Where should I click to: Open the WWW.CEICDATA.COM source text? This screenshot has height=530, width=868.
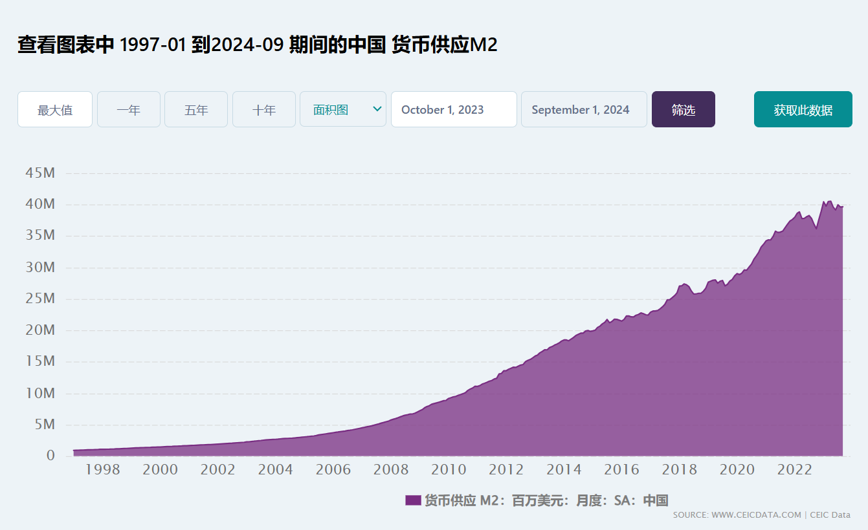point(756,515)
